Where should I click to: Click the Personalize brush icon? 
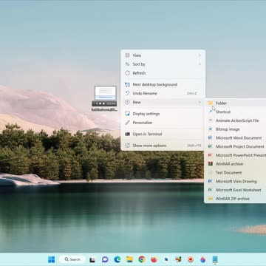pos(127,123)
